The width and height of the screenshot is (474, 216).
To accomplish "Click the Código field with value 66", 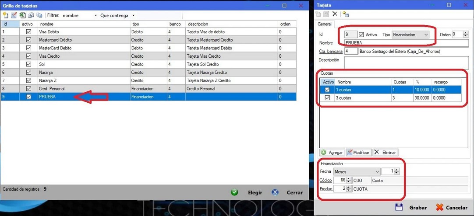I will coord(340,181).
